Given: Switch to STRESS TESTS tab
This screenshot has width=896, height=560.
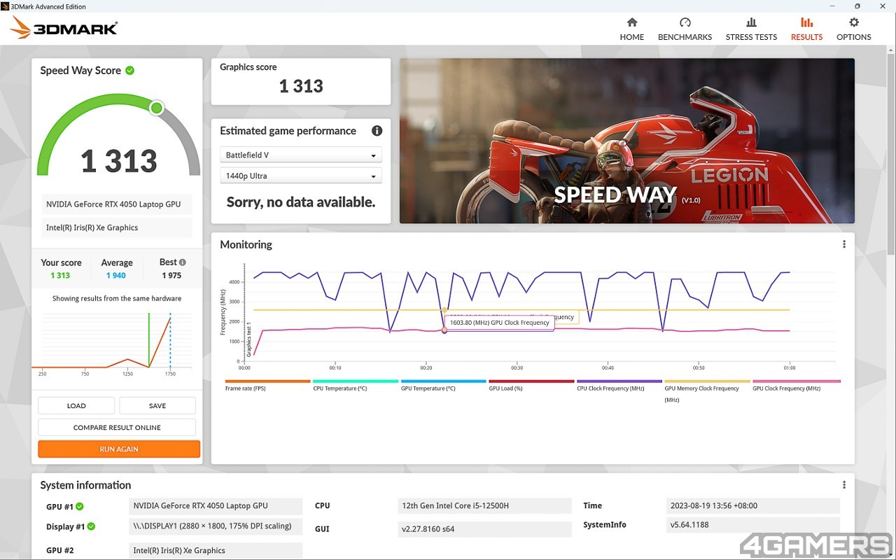Looking at the screenshot, I should pyautogui.click(x=751, y=29).
